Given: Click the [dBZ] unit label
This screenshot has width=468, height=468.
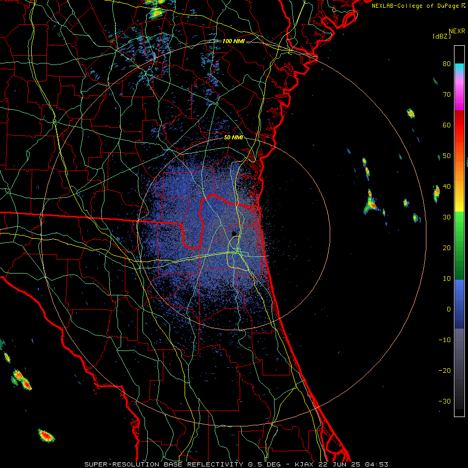Looking at the screenshot, I should coord(441,36).
